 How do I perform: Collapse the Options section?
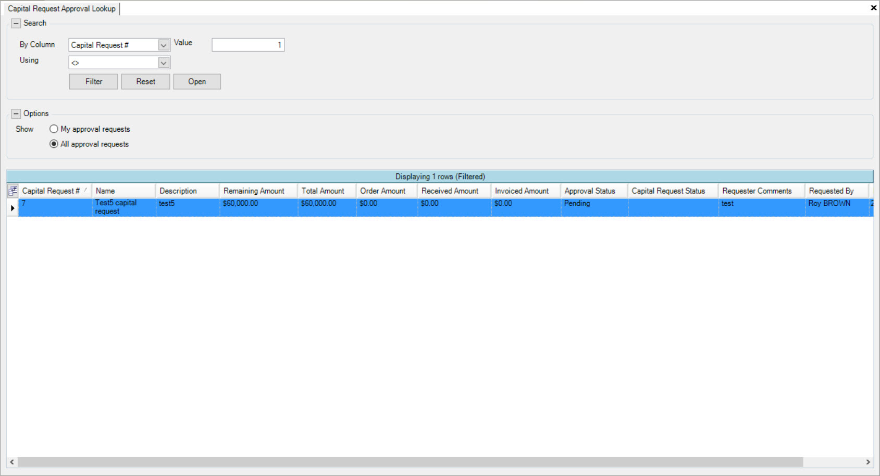click(16, 114)
